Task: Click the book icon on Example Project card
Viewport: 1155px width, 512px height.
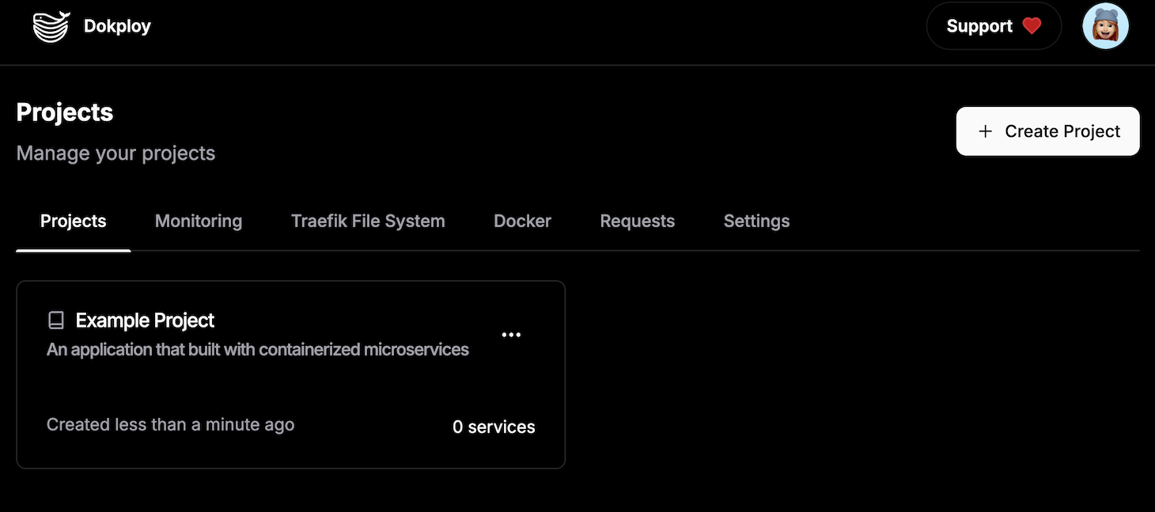Action: tap(55, 320)
